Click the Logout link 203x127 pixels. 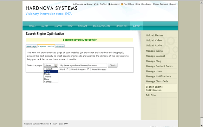click(173, 4)
